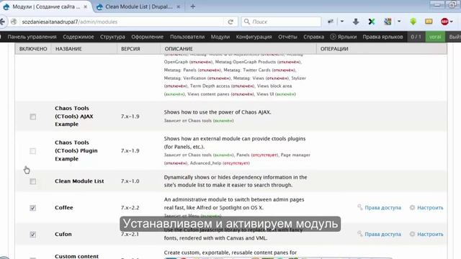This screenshot has width=461, height=259.
Task: Enable Chaos Tools AJAX Example checkbox
Action: [x=33, y=117]
